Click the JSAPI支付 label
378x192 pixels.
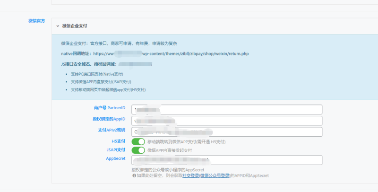pyautogui.click(x=116, y=150)
